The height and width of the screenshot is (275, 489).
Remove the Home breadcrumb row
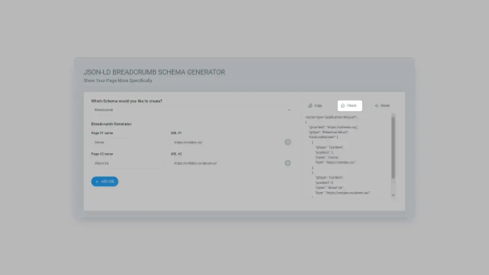tap(288, 142)
